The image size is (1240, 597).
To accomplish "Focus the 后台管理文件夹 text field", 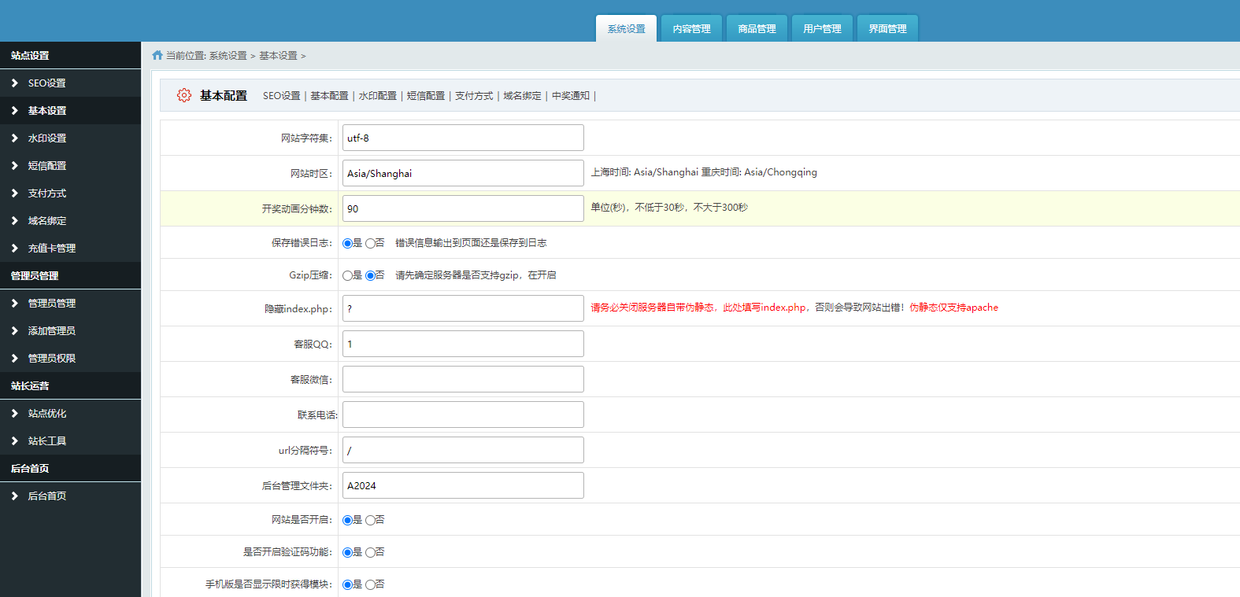I will click(463, 485).
